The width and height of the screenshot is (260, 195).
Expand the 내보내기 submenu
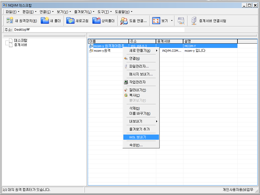coord(141,121)
